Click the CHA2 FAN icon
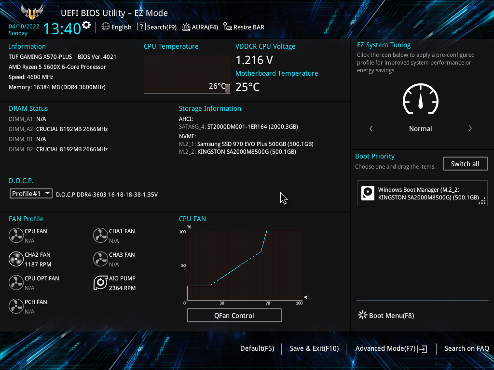Viewport: 494px width, 370px height. (x=16, y=259)
